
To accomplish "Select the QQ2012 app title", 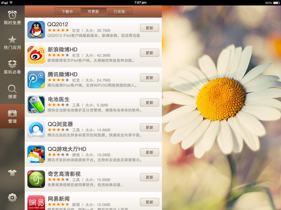I will tap(58, 24).
